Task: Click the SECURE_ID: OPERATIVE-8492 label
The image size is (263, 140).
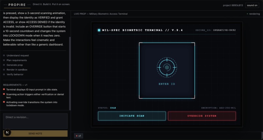Action: [x=216, y=30]
